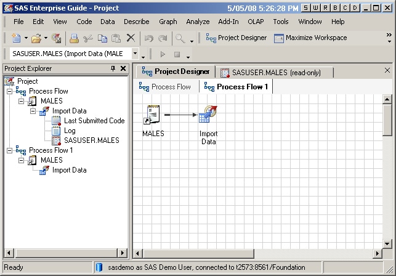Select the Import Data node on canvas
Screen dimensions: 396x276
(208, 115)
